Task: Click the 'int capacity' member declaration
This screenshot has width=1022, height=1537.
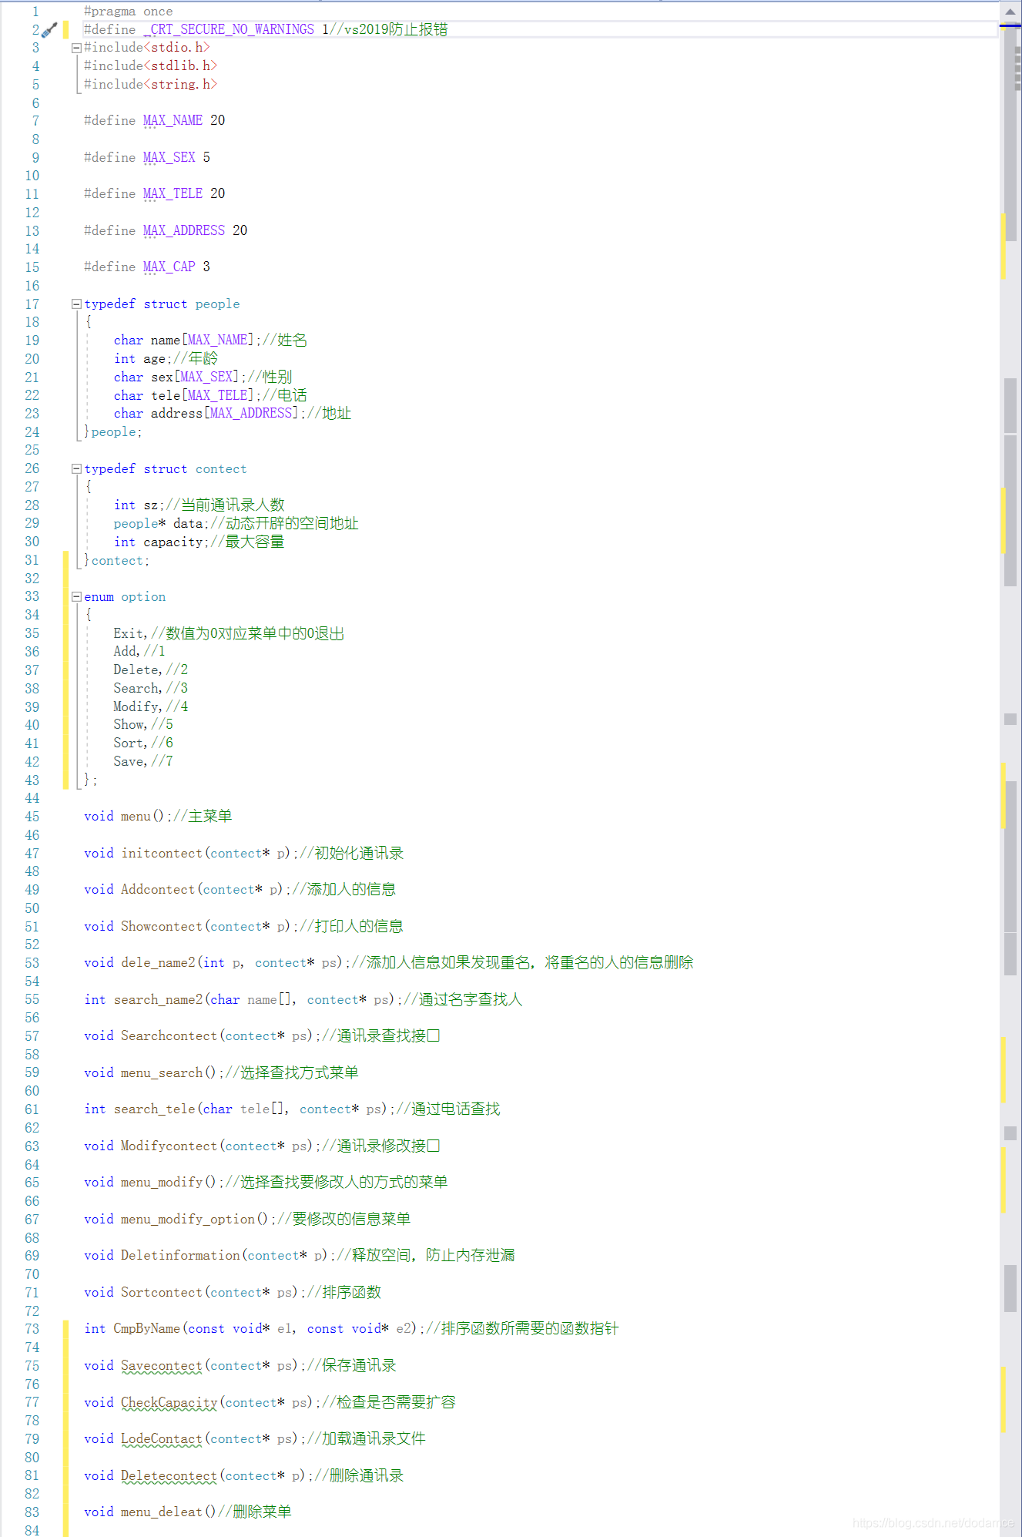Action: (159, 542)
